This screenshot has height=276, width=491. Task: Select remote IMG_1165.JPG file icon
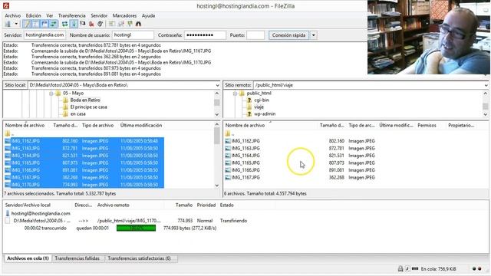point(228,163)
